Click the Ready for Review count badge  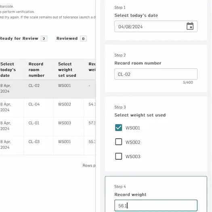click(44, 39)
